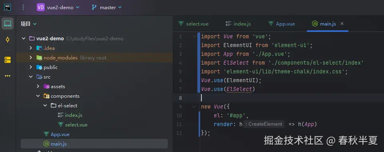Image resolution: width=384 pixels, height=152 pixels.
Task: Open the Commit tool window icon
Action: (8, 39)
